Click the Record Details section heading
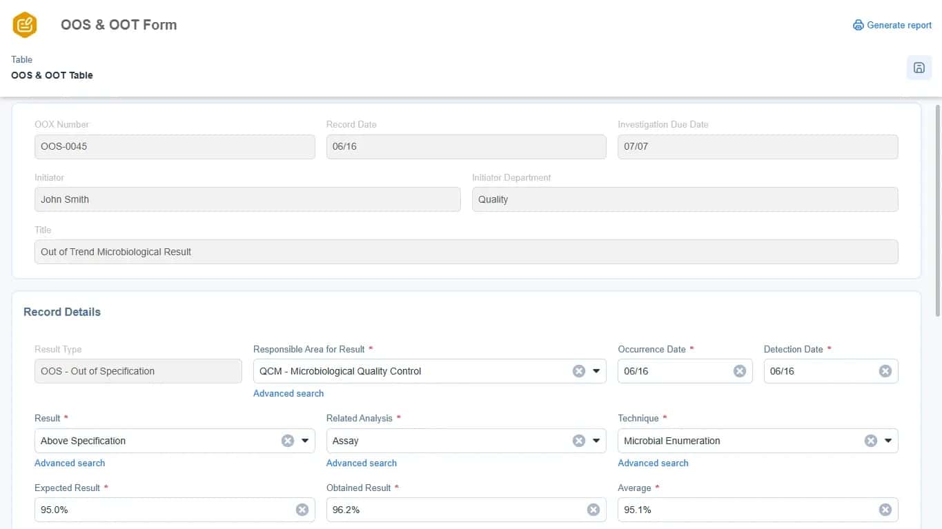Screen dimensions: 942x529 point(62,312)
